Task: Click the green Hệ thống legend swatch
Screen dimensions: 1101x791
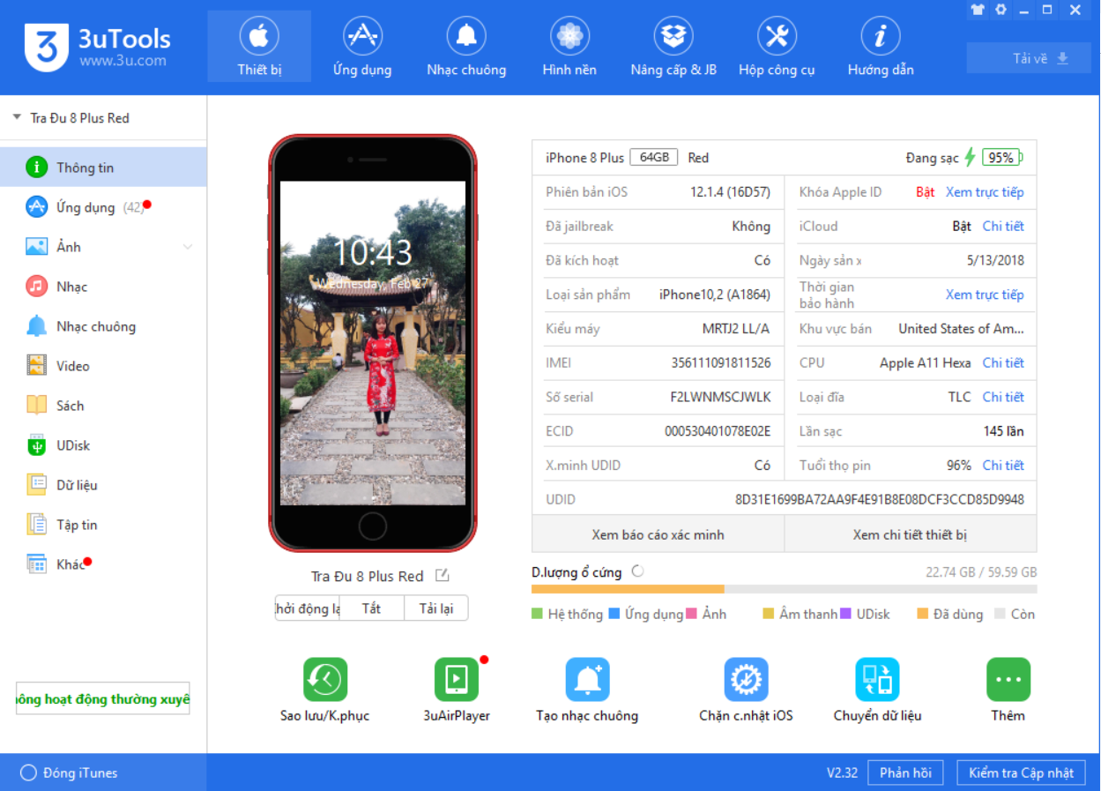Action: coord(538,614)
